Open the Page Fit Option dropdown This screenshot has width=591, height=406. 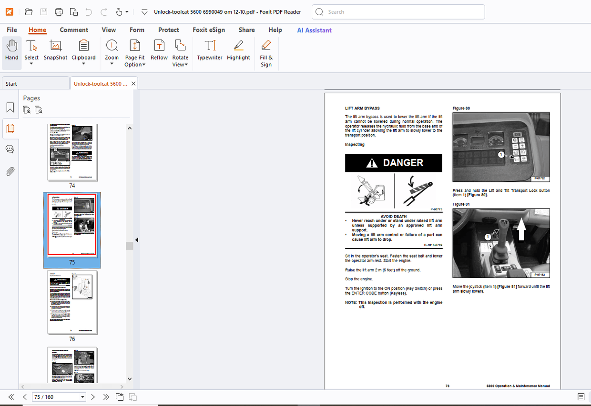coord(135,65)
